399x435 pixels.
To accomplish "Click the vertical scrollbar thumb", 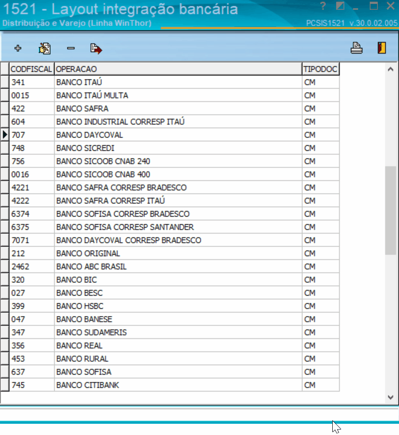I will click(x=391, y=210).
